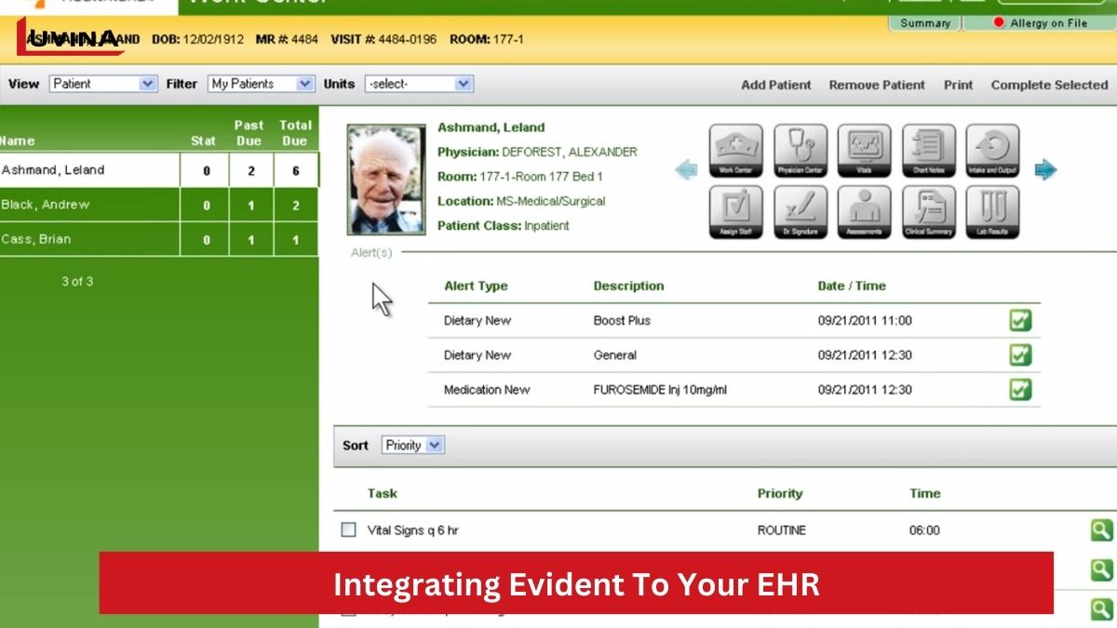
Task: Check the Vital Signs q 6 hr task checkbox
Action: [348, 530]
